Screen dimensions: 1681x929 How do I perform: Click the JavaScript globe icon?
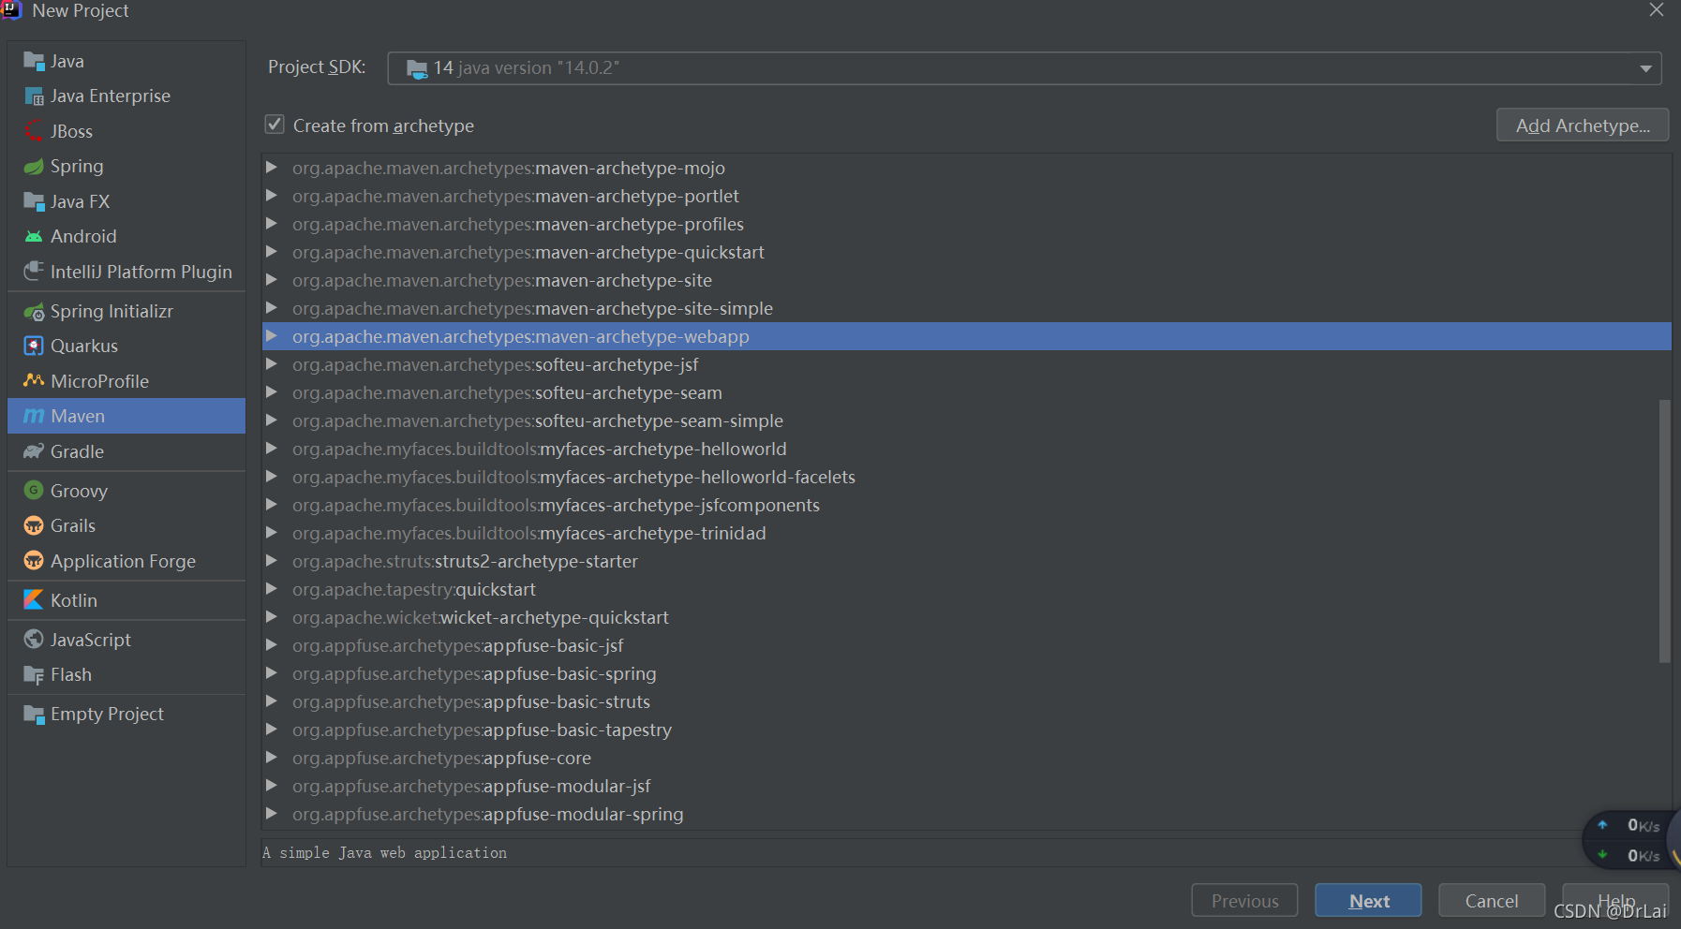[x=34, y=640]
